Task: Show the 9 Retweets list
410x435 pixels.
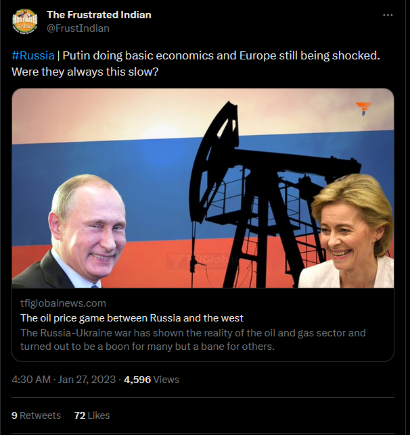Action: pyautogui.click(x=36, y=415)
